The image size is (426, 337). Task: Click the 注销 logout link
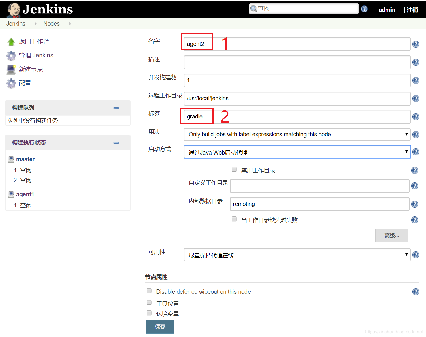[x=412, y=10]
